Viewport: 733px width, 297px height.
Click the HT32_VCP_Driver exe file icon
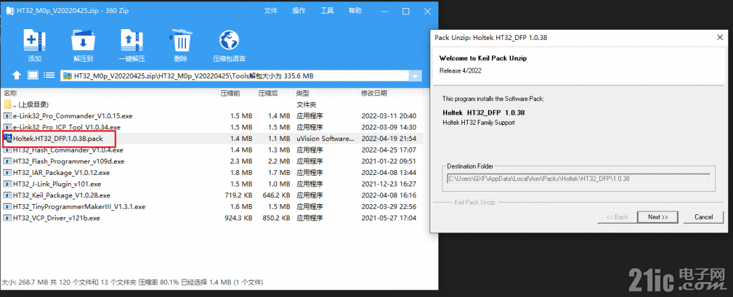7,218
